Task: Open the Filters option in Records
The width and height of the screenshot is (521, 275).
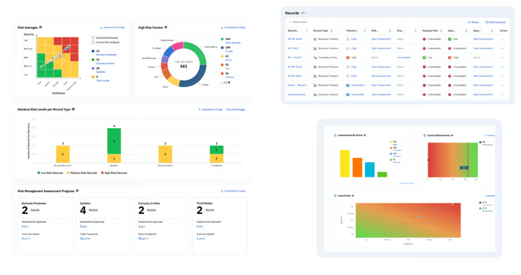Action: tap(473, 22)
